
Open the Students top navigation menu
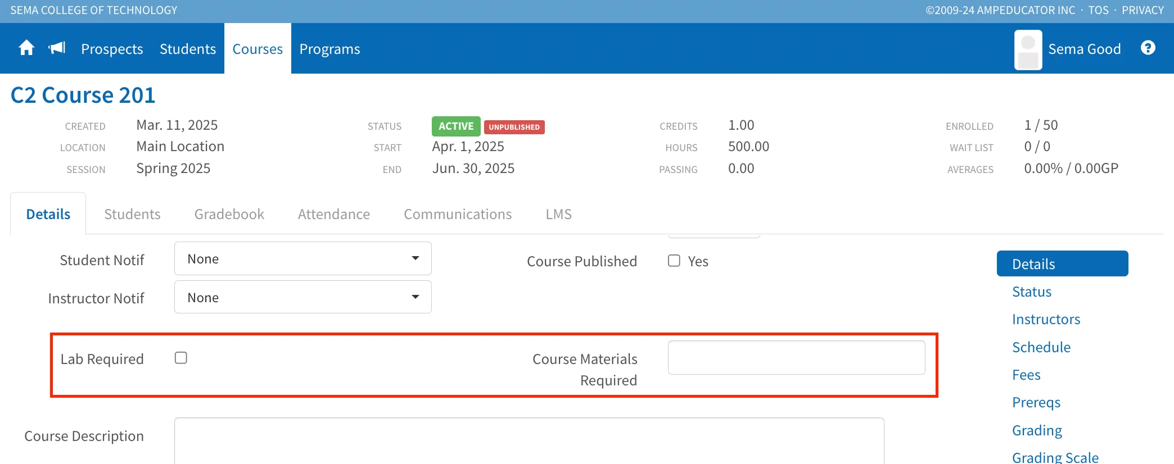(x=188, y=49)
